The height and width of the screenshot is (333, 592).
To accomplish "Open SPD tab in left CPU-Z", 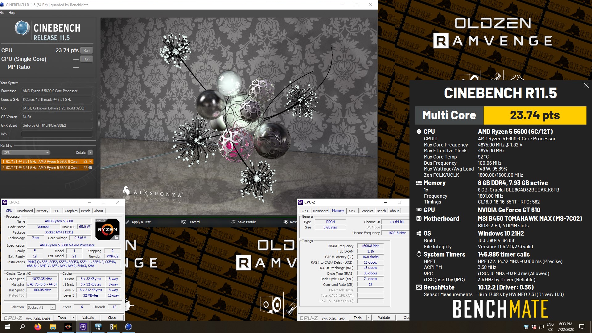I will coord(56,211).
